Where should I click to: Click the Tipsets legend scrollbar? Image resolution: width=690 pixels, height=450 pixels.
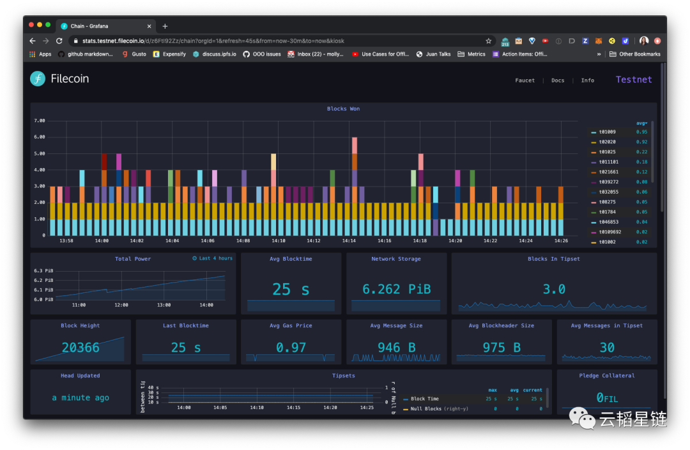(548, 398)
